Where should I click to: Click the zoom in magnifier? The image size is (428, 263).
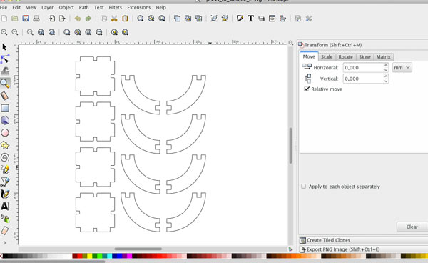pyautogui.click(x=4, y=32)
